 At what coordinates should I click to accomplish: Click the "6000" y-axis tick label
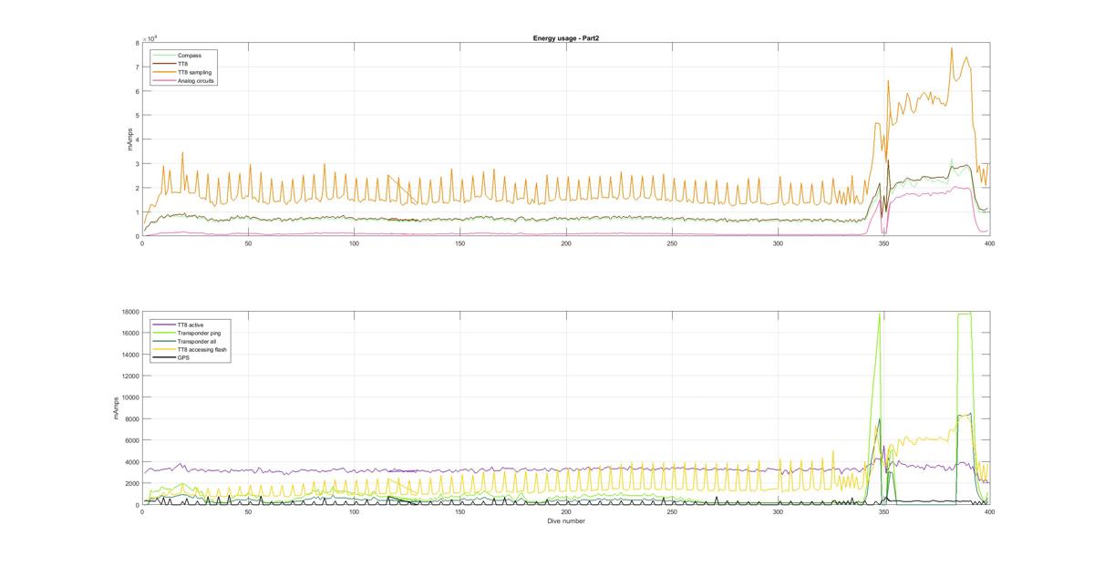point(130,440)
